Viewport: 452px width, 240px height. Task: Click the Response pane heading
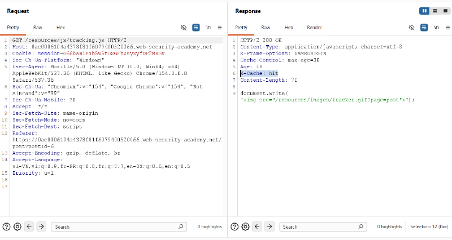(248, 11)
